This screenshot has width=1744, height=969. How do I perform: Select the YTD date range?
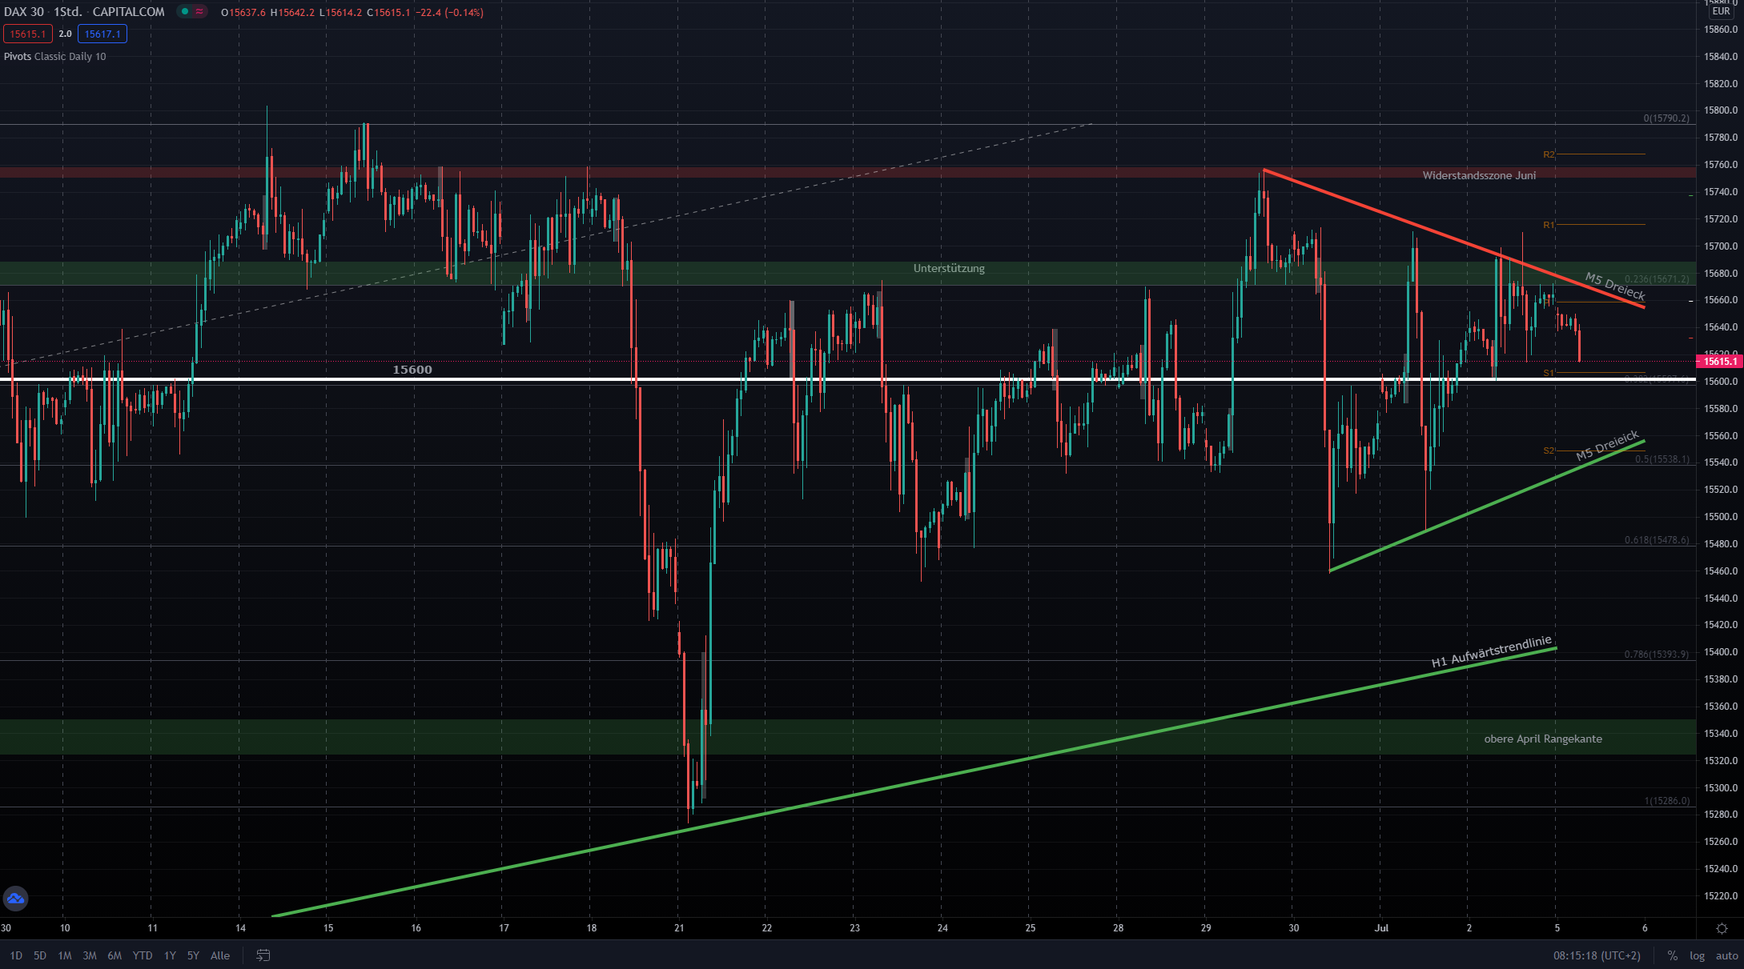click(x=143, y=955)
